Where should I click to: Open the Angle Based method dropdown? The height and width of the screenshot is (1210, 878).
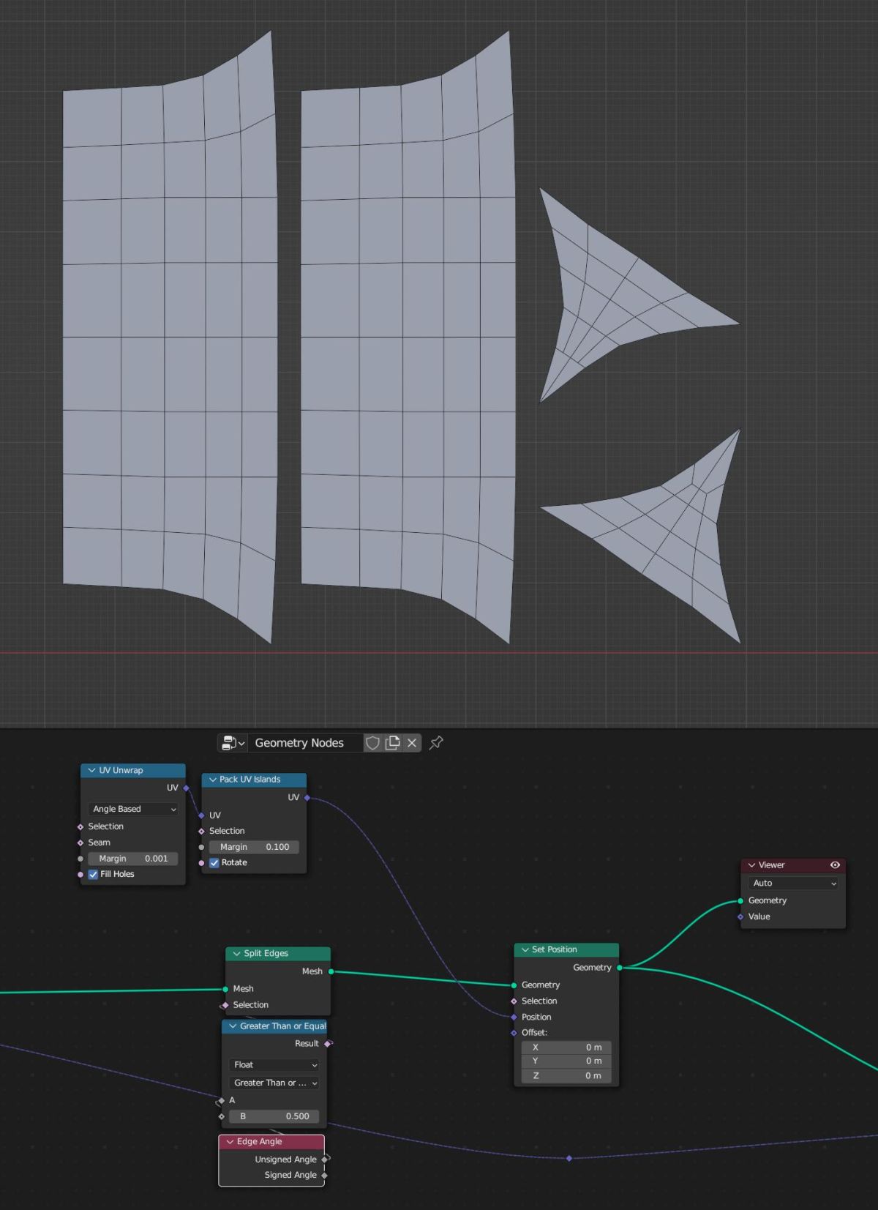(133, 810)
